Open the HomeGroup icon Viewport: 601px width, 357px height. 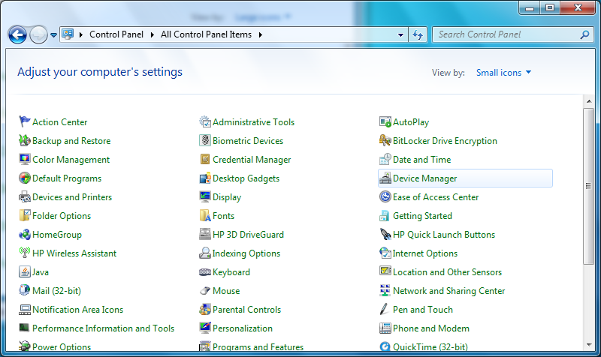[x=25, y=235]
